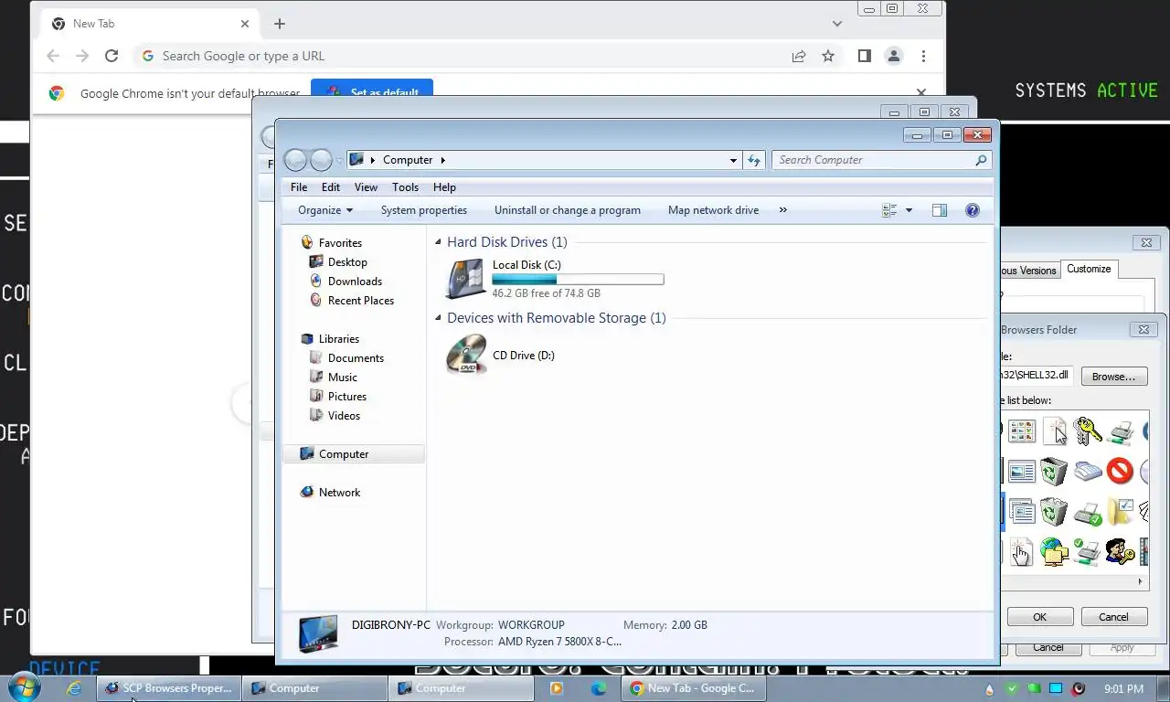
Task: Select CD Drive (D:) icon
Action: 466,355
